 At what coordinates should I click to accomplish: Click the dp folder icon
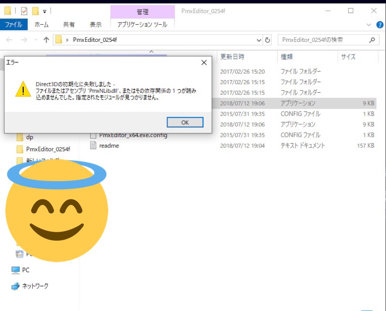20,137
